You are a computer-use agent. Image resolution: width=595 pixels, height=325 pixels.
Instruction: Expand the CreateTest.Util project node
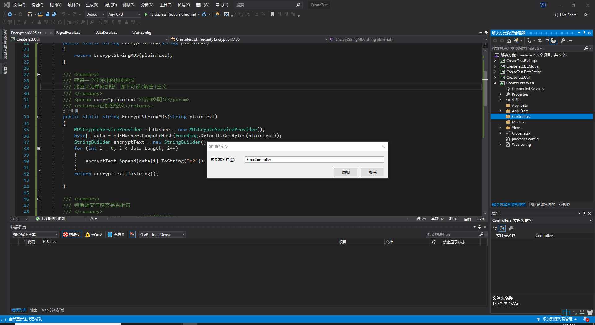pyautogui.click(x=495, y=78)
